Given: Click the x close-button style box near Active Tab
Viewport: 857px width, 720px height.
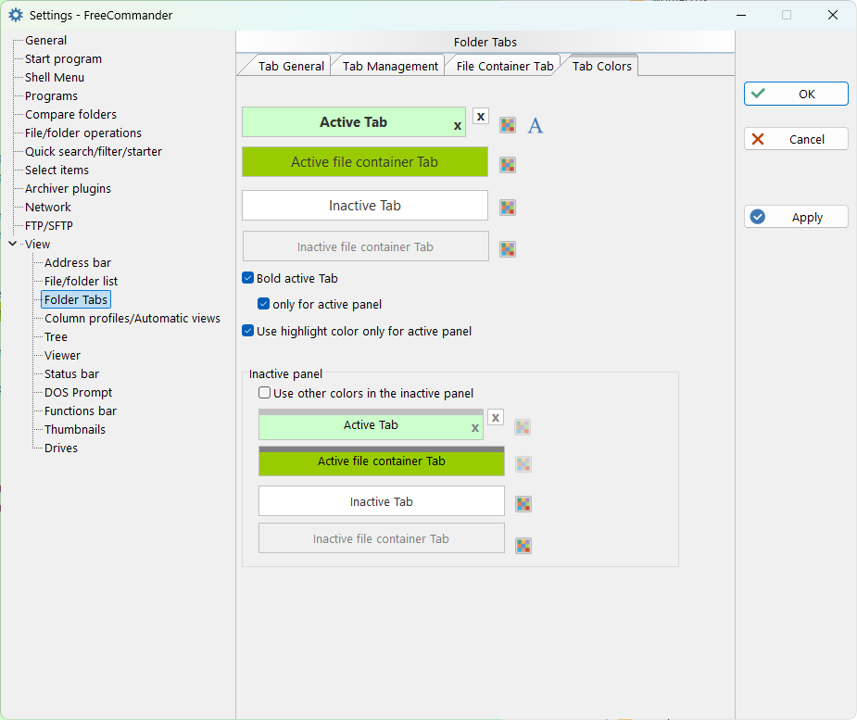Looking at the screenshot, I should pyautogui.click(x=481, y=116).
